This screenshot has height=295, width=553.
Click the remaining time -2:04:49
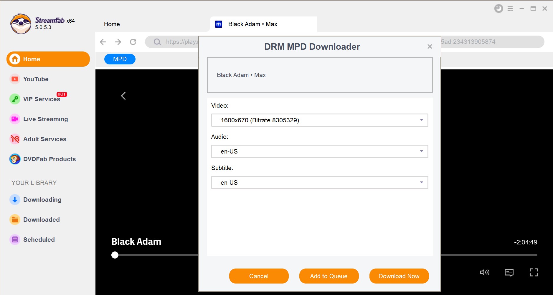coord(526,242)
